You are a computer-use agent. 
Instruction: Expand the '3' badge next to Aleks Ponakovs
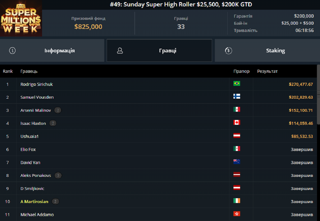[58, 175]
